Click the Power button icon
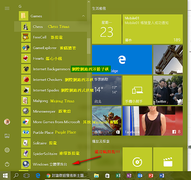The image size is (191, 180). pyautogui.click(x=7, y=164)
